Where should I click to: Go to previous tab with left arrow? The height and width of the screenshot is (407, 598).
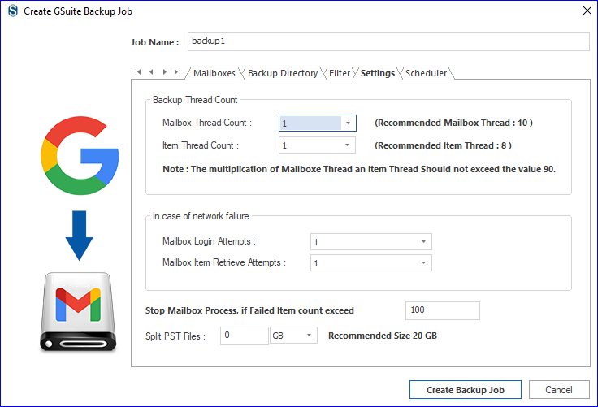click(x=151, y=71)
